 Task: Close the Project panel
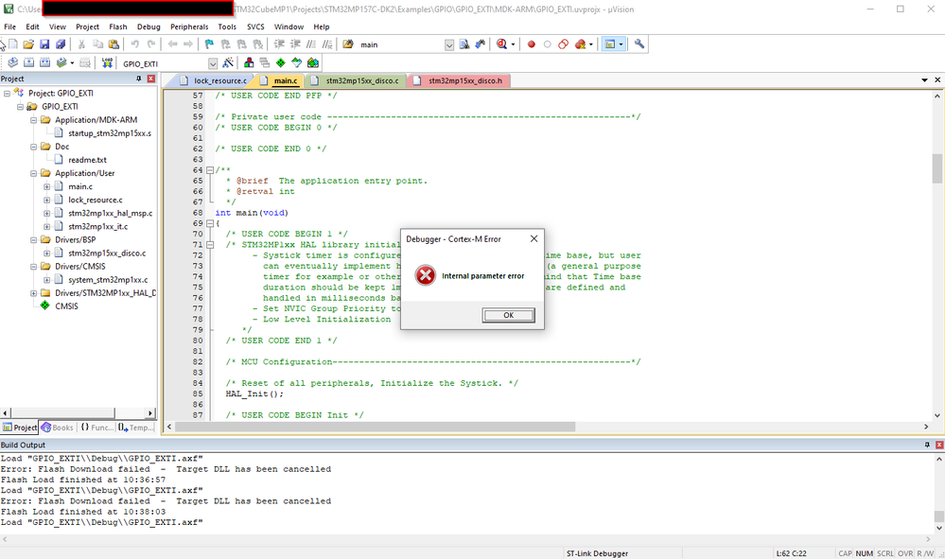click(151, 79)
